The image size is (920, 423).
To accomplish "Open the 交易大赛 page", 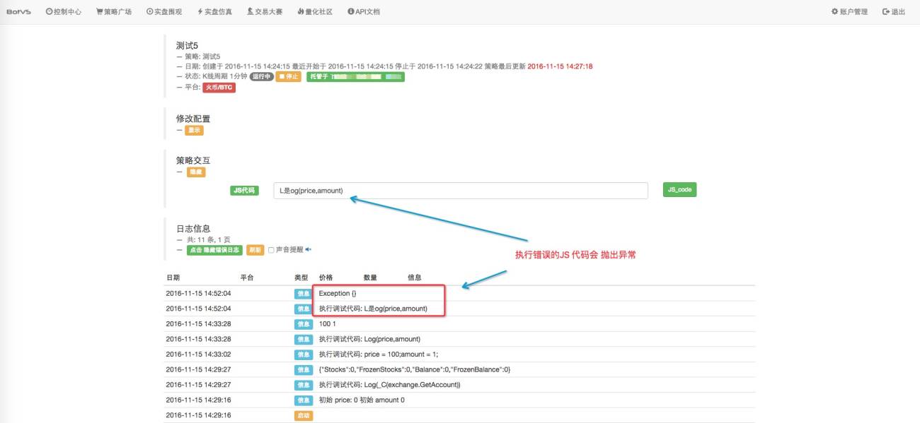I will point(265,12).
